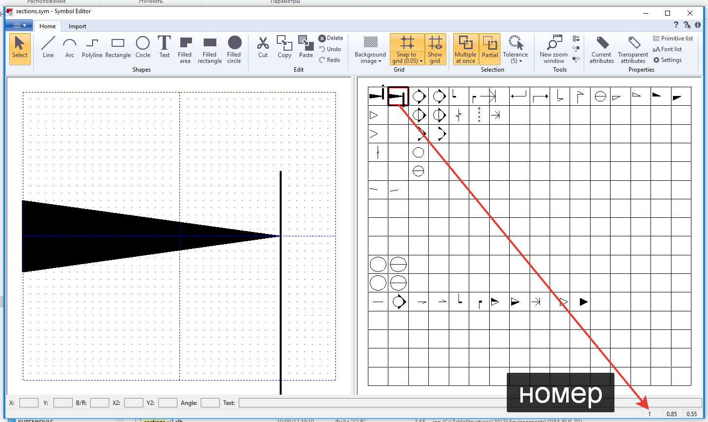Open Current attributes
708x422 pixels.
pos(601,49)
